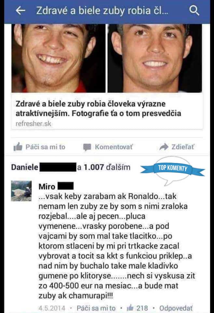Open the refresher.sk source link
The width and height of the screenshot is (214, 313).
pos(33,124)
